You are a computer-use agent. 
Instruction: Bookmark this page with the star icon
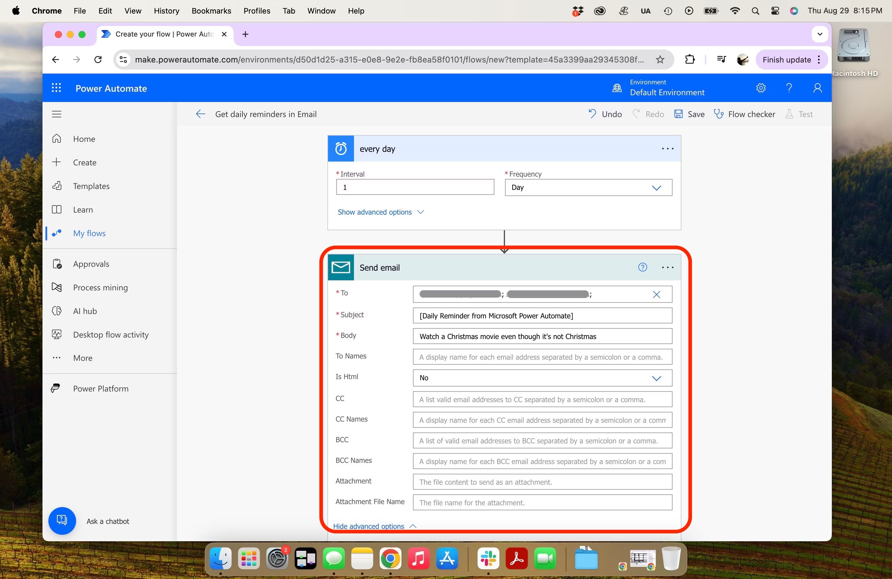coord(660,60)
